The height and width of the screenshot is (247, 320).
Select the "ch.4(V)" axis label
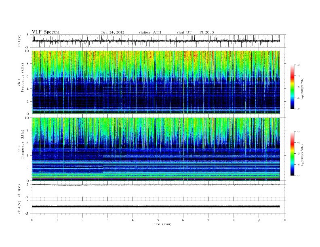[x=19, y=207]
